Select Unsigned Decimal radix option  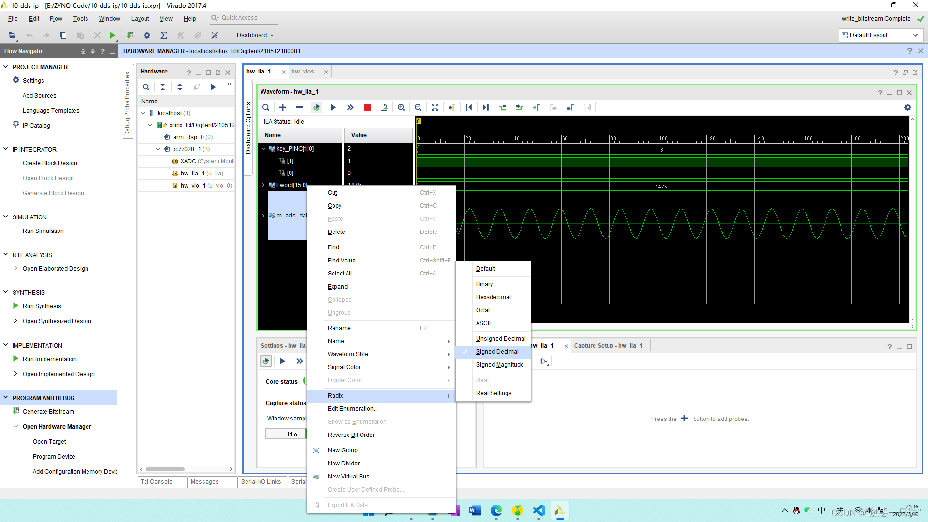(x=501, y=339)
